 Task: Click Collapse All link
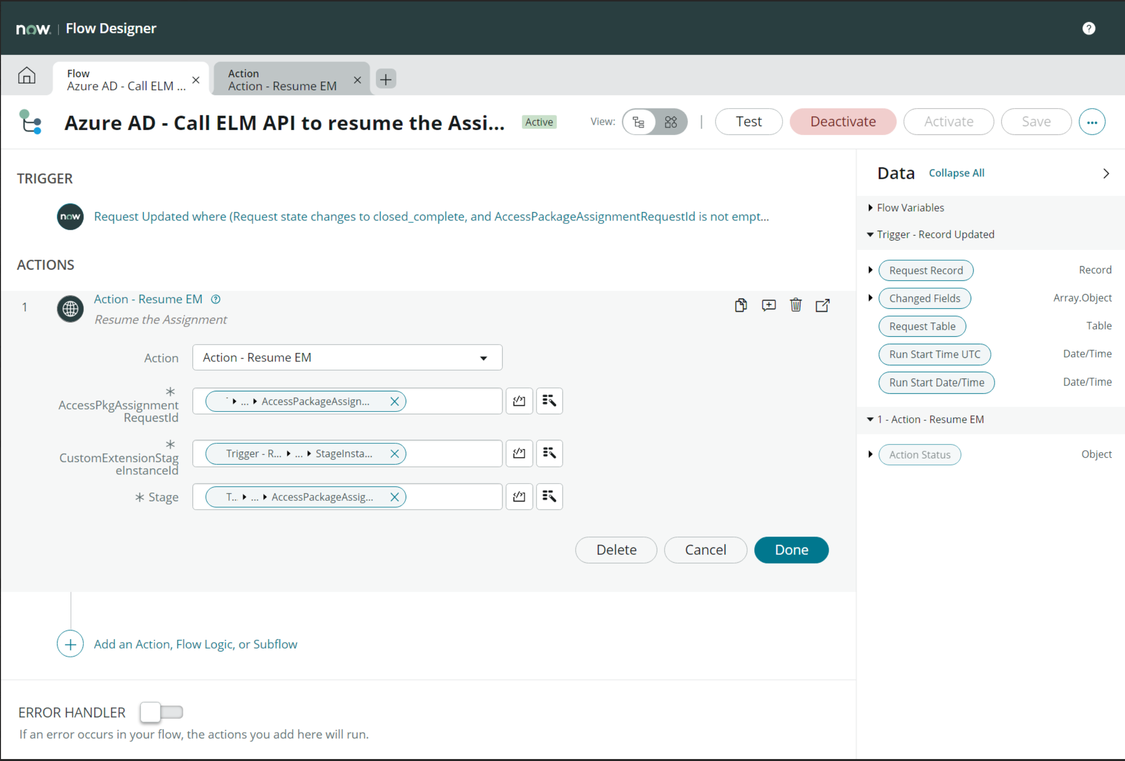pos(956,173)
